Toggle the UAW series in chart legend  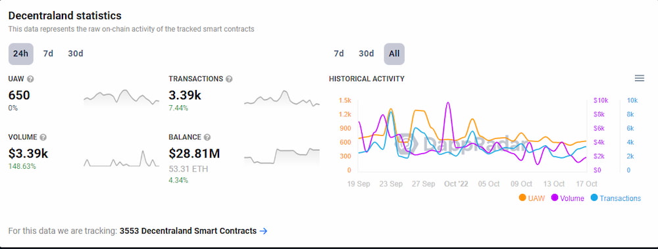[x=532, y=198]
